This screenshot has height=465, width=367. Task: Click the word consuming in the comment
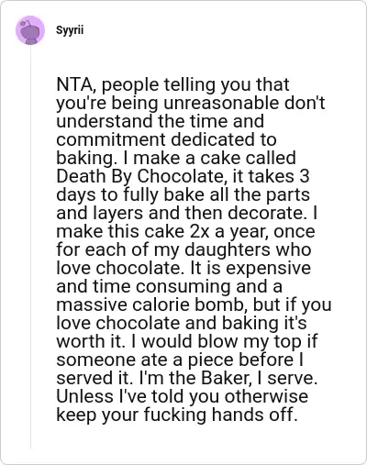tap(183, 286)
